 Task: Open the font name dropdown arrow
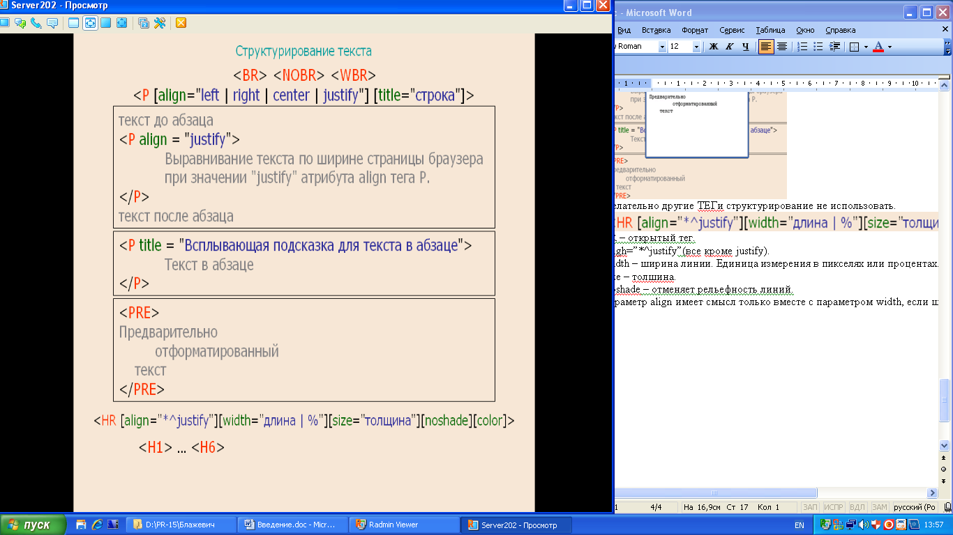(x=661, y=47)
